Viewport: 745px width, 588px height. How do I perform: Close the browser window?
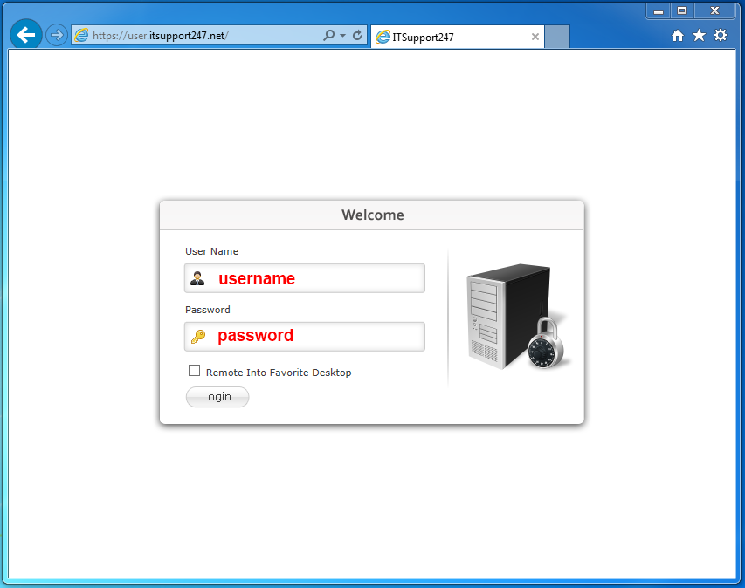tap(714, 11)
